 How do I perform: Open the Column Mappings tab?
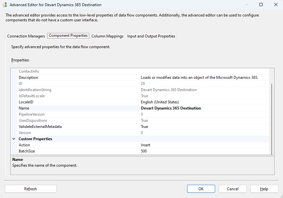(107, 36)
